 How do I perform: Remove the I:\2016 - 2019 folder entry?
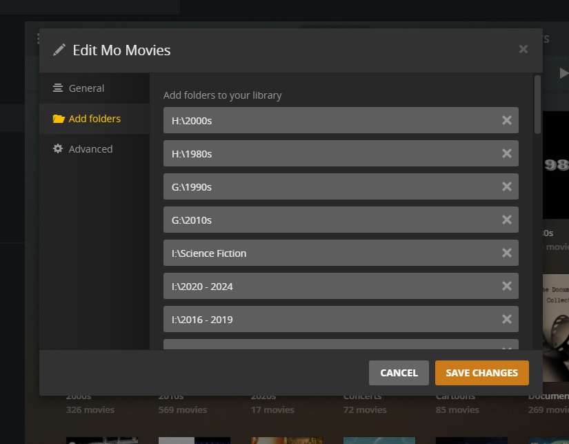pos(507,319)
